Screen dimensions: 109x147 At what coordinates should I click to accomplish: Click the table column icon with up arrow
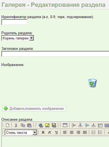tap(93, 125)
